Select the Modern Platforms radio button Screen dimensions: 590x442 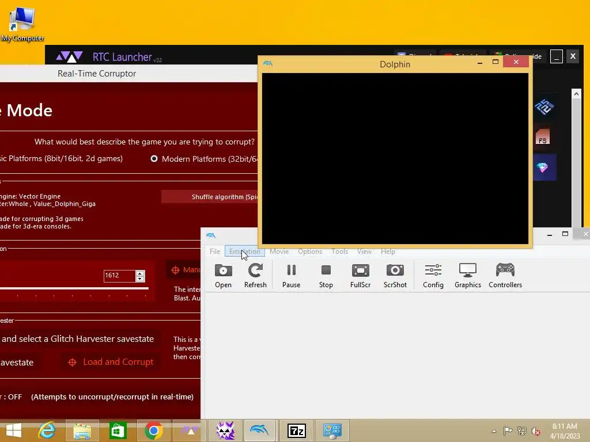(154, 159)
